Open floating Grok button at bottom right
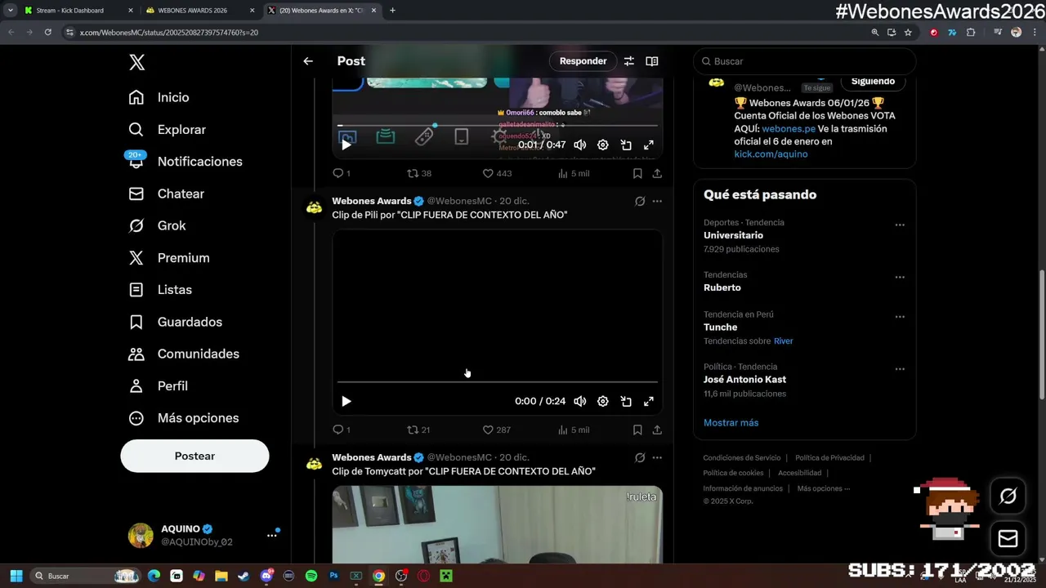The image size is (1046, 588). (1008, 495)
